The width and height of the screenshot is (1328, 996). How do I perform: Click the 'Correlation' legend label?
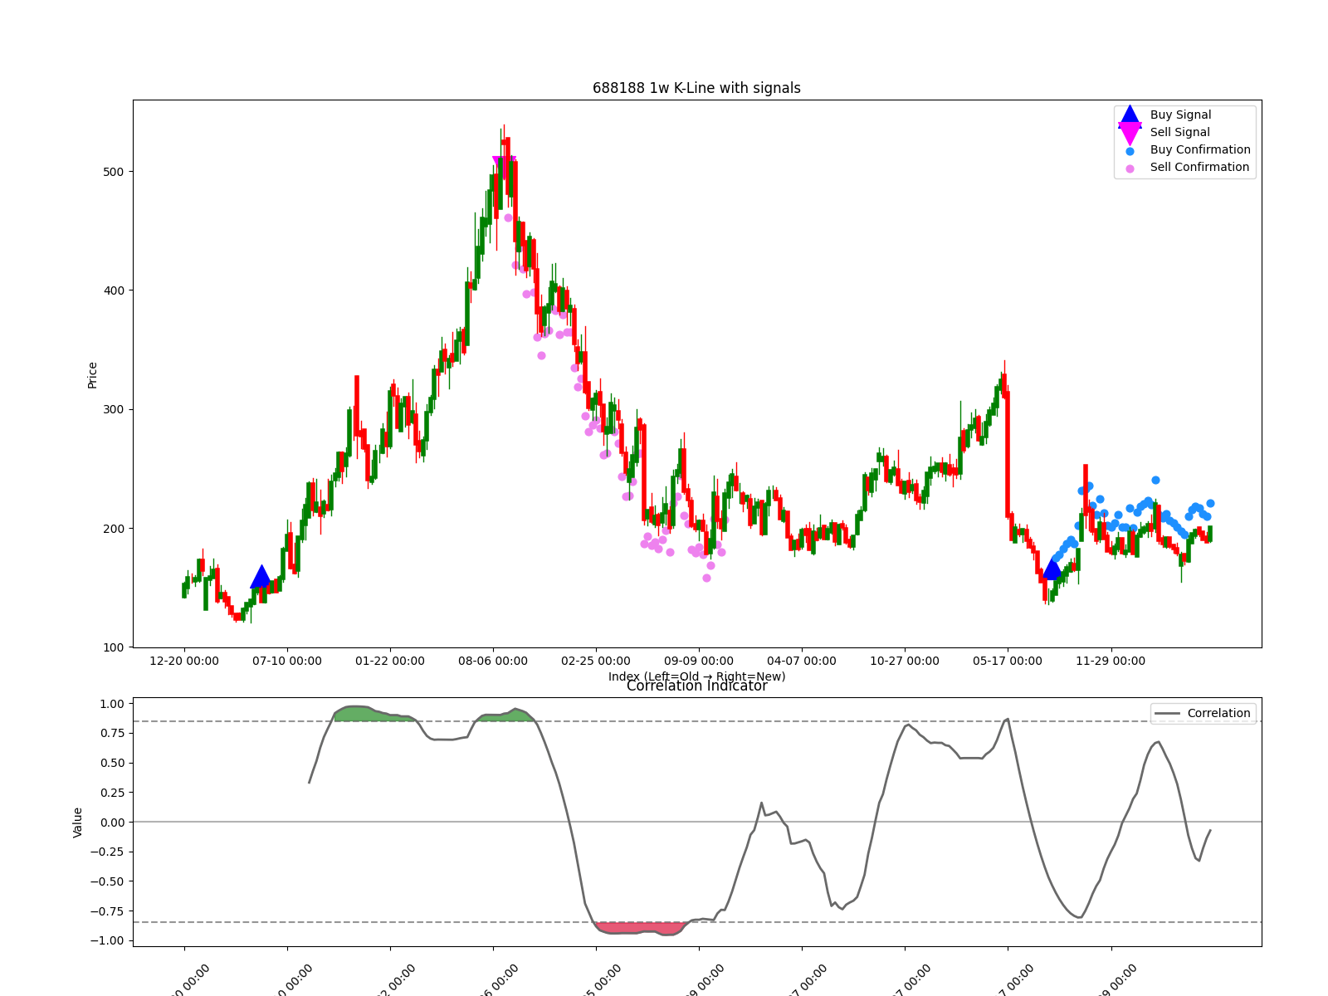click(1218, 713)
